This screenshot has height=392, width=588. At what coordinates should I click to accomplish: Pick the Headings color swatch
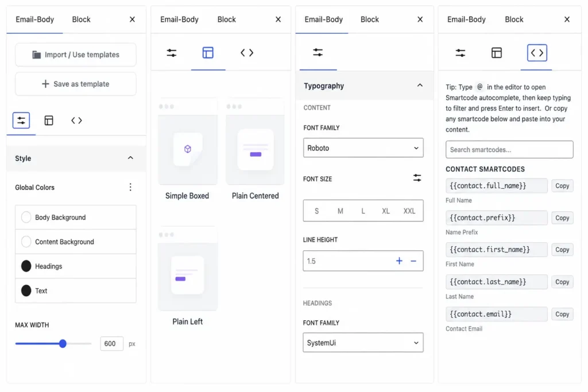[x=26, y=266]
